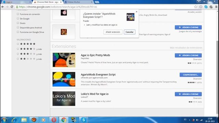Open Opera browser from taskbar
The image size is (219, 123).
coord(54,120)
